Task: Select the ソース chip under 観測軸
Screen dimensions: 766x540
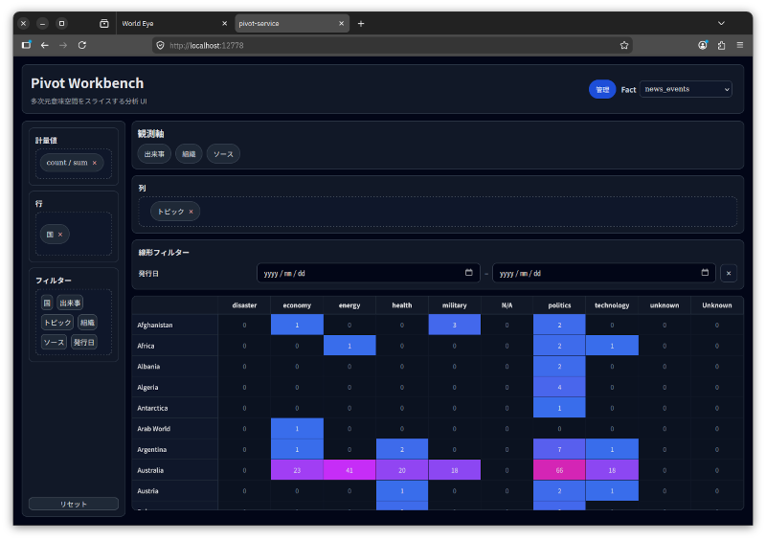Action: tap(223, 153)
